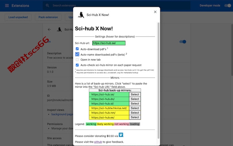This screenshot has width=233, height=146.
Task: Click the https://sci-hub.do/ mirror cell
Action: pyautogui.click(x=109, y=99)
